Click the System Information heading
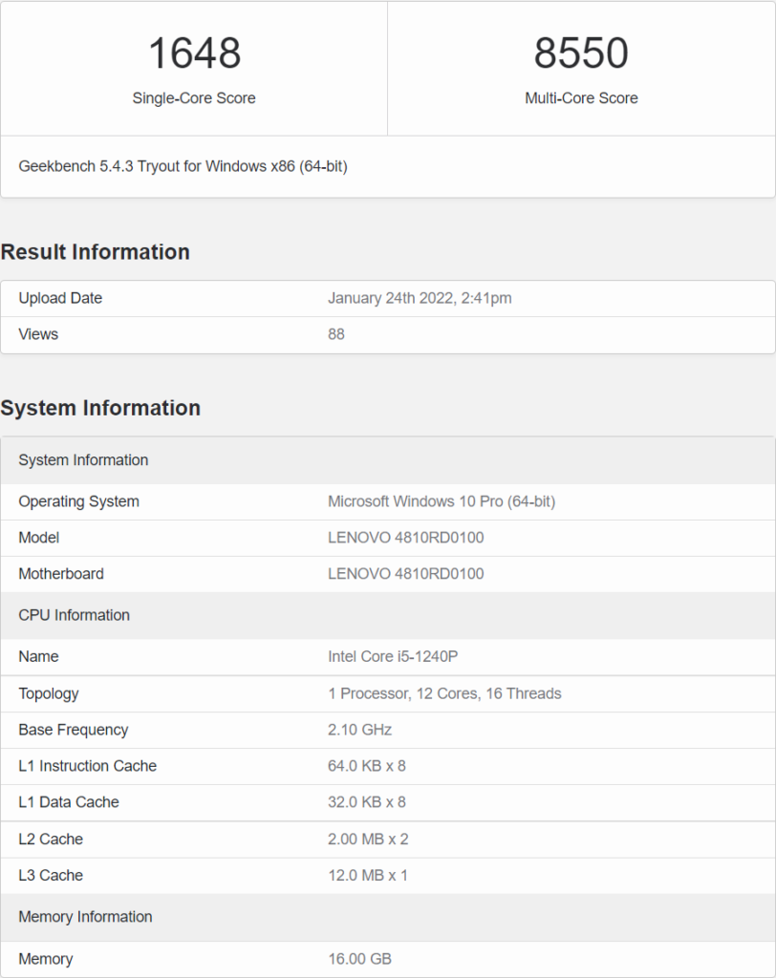The height and width of the screenshot is (978, 776). (100, 408)
